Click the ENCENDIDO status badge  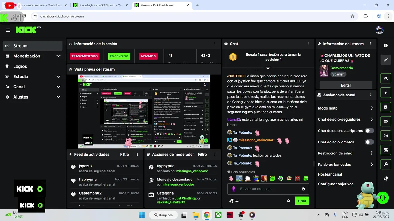pos(119,56)
